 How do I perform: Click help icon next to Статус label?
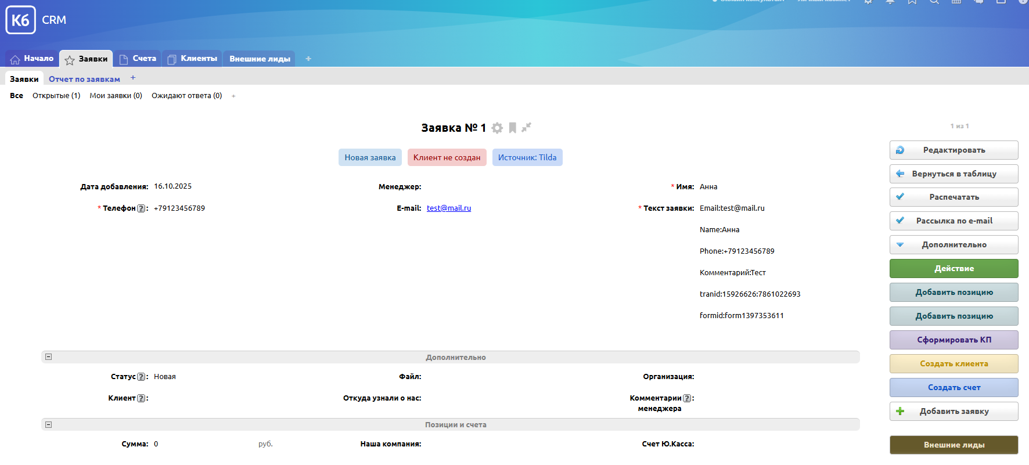point(141,377)
